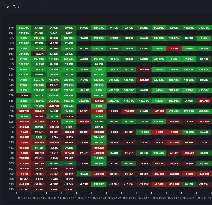
Task: Click the -5.28M cell at strike 320
Action: (x=159, y=132)
